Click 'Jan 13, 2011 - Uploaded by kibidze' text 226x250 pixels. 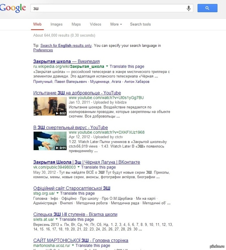[x=98, y=102]
